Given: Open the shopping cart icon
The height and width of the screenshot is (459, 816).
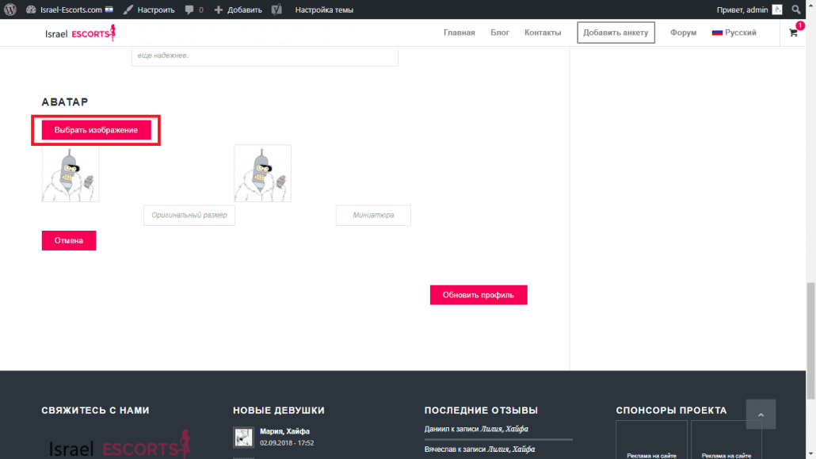Looking at the screenshot, I should point(793,33).
